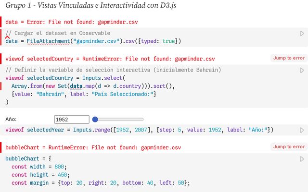Click the underlined data reference in Set

click(76, 86)
